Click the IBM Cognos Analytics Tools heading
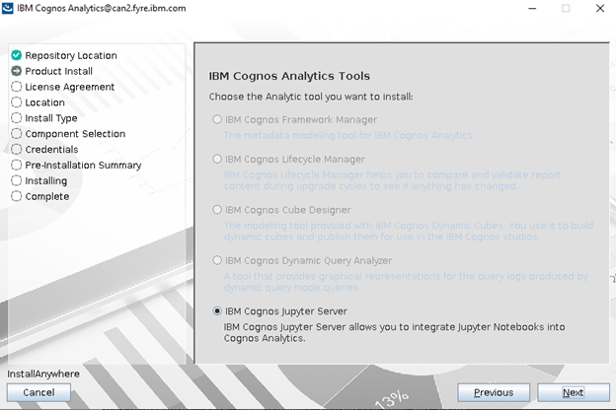This screenshot has height=410, width=616. click(x=289, y=76)
